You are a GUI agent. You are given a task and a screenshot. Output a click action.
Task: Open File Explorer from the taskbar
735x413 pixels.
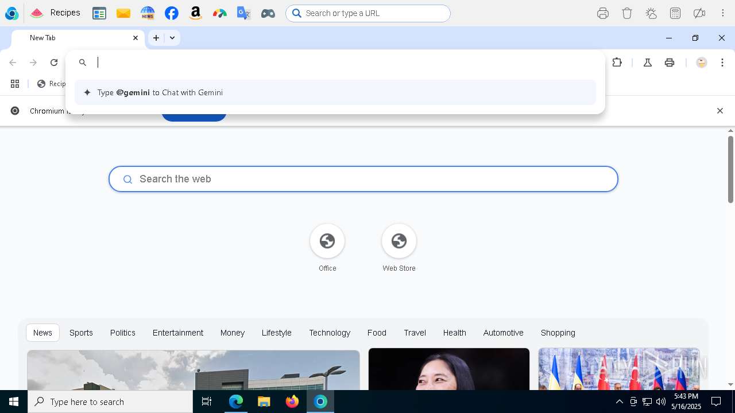pyautogui.click(x=264, y=402)
